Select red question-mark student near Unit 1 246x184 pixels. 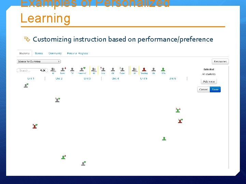coord(35,126)
